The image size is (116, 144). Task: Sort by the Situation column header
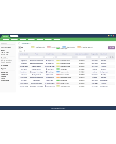point(65,54)
